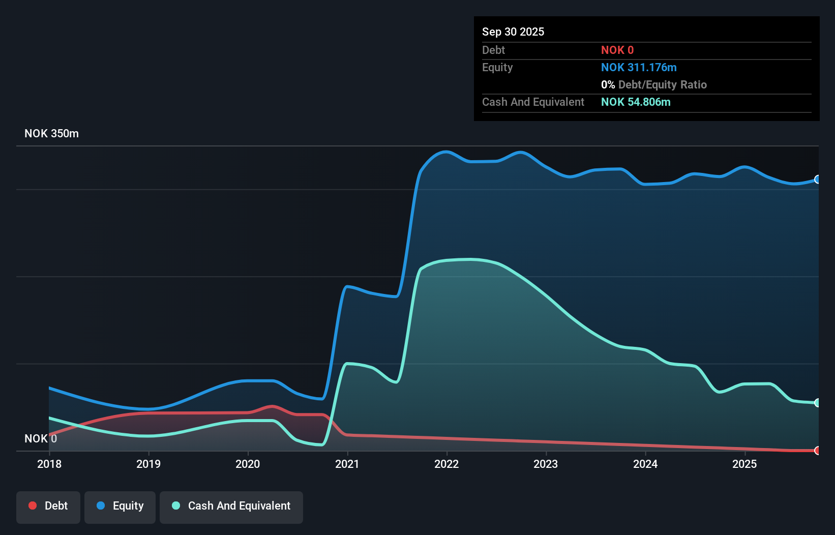Select the Cash endpoint marker on the chart

pos(817,402)
